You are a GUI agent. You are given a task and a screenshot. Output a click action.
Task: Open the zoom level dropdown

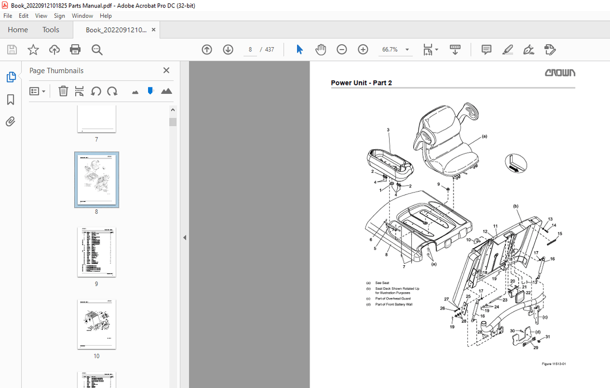click(x=406, y=49)
